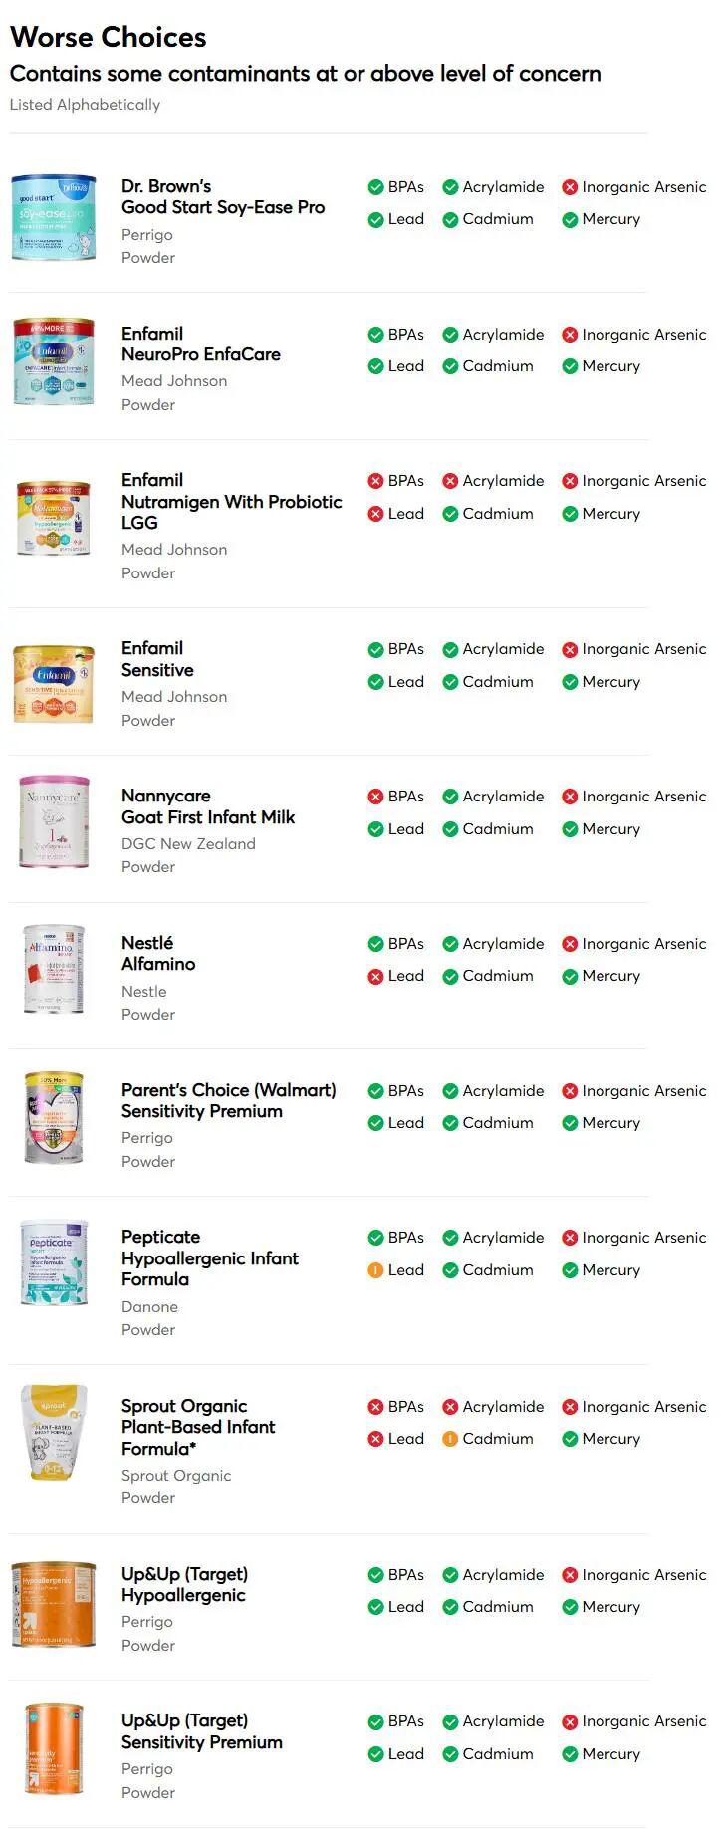This screenshot has height=1829, width=721.
Task: Click red BPAs icon for Enfamil Nutramigen
Action: click(x=375, y=481)
